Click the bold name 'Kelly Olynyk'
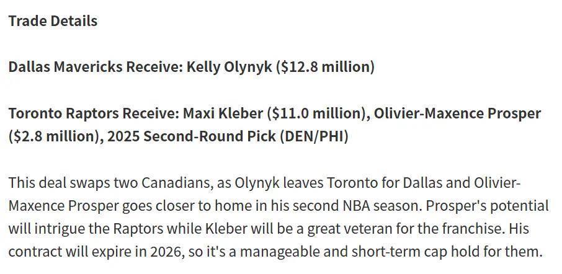562x274 pixels. pyautogui.click(x=230, y=67)
